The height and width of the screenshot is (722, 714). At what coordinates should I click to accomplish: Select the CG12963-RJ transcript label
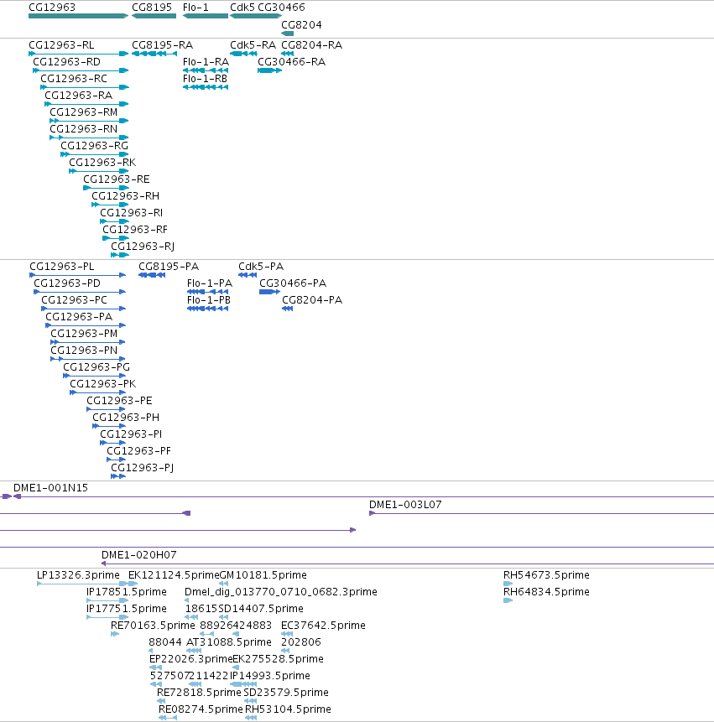143,247
